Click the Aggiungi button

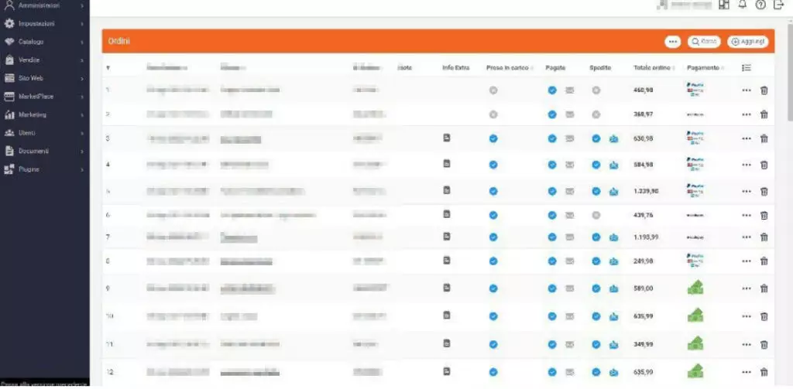pos(747,42)
